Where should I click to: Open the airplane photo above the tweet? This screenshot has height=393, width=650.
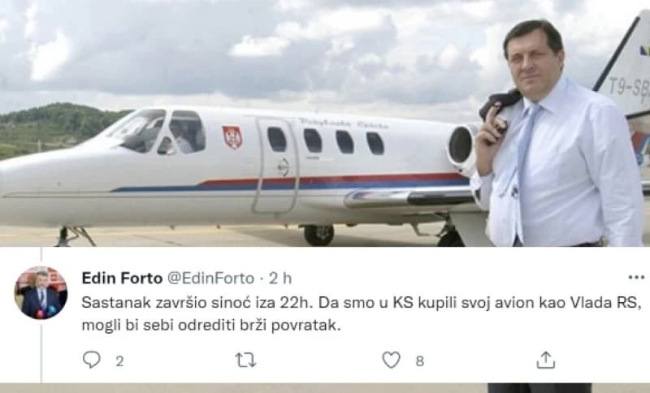pos(325,123)
